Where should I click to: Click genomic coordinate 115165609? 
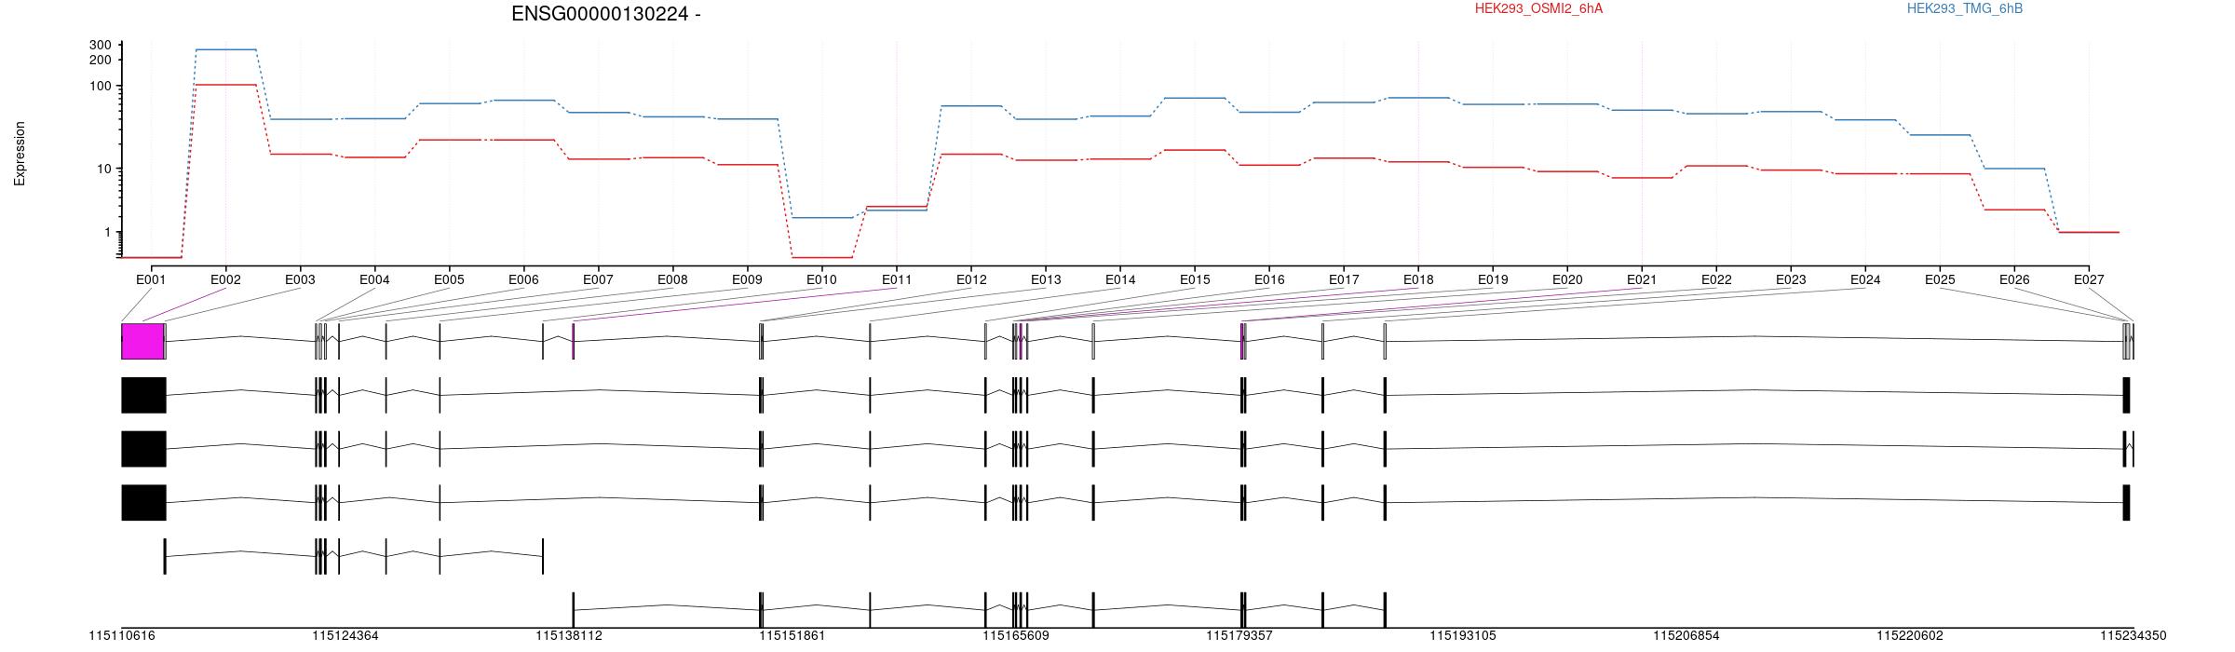tap(1016, 636)
